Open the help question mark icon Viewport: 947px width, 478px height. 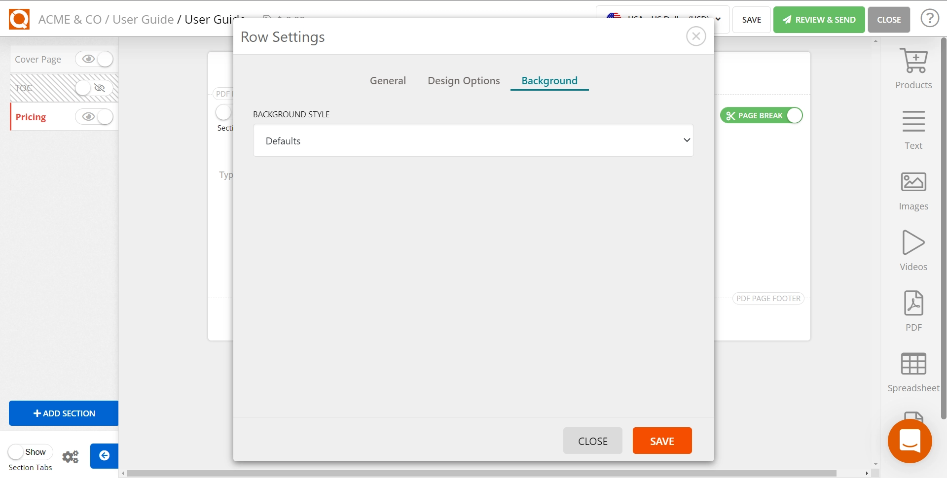pyautogui.click(x=930, y=18)
